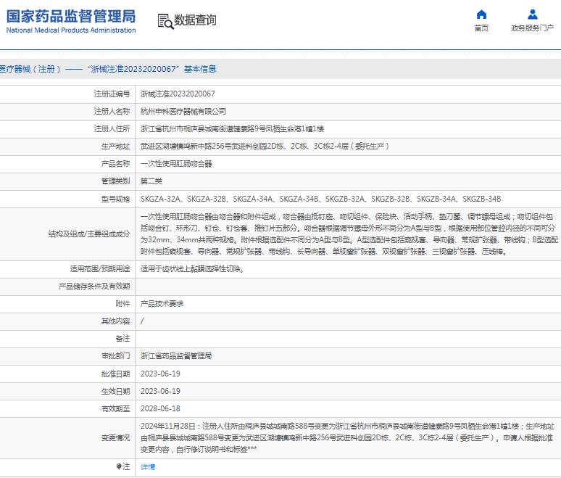The width and height of the screenshot is (561, 478).
Task: Click the 附件 label
Action: [122, 304]
